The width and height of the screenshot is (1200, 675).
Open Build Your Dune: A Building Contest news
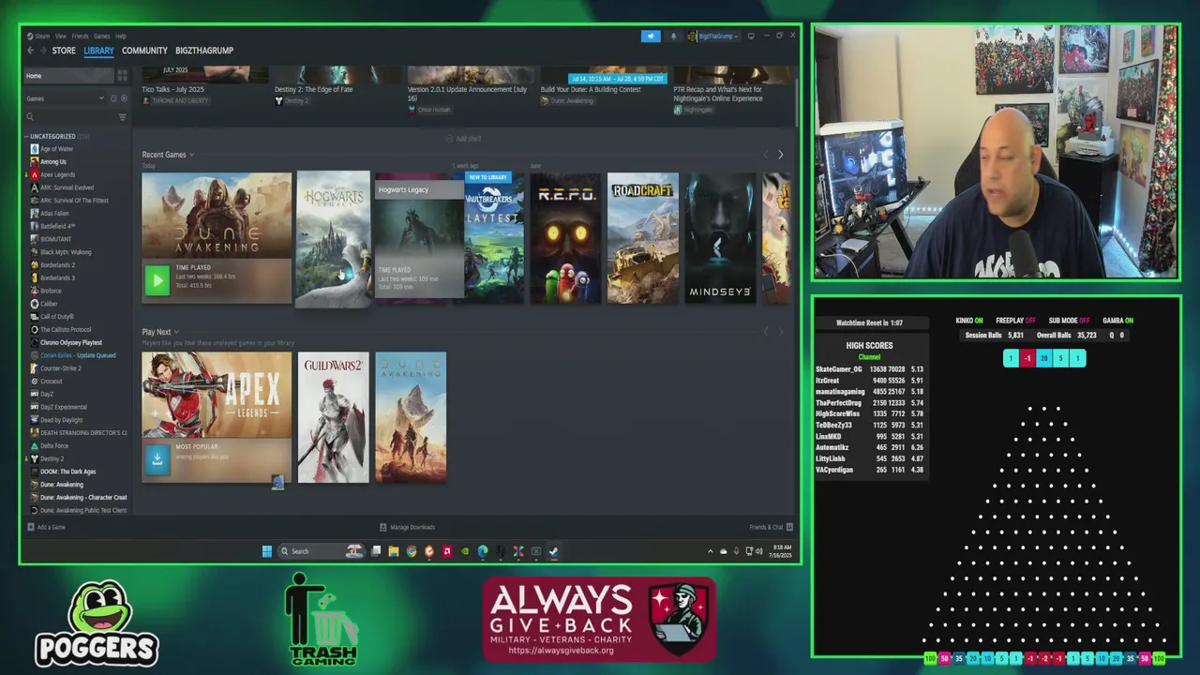click(x=591, y=89)
